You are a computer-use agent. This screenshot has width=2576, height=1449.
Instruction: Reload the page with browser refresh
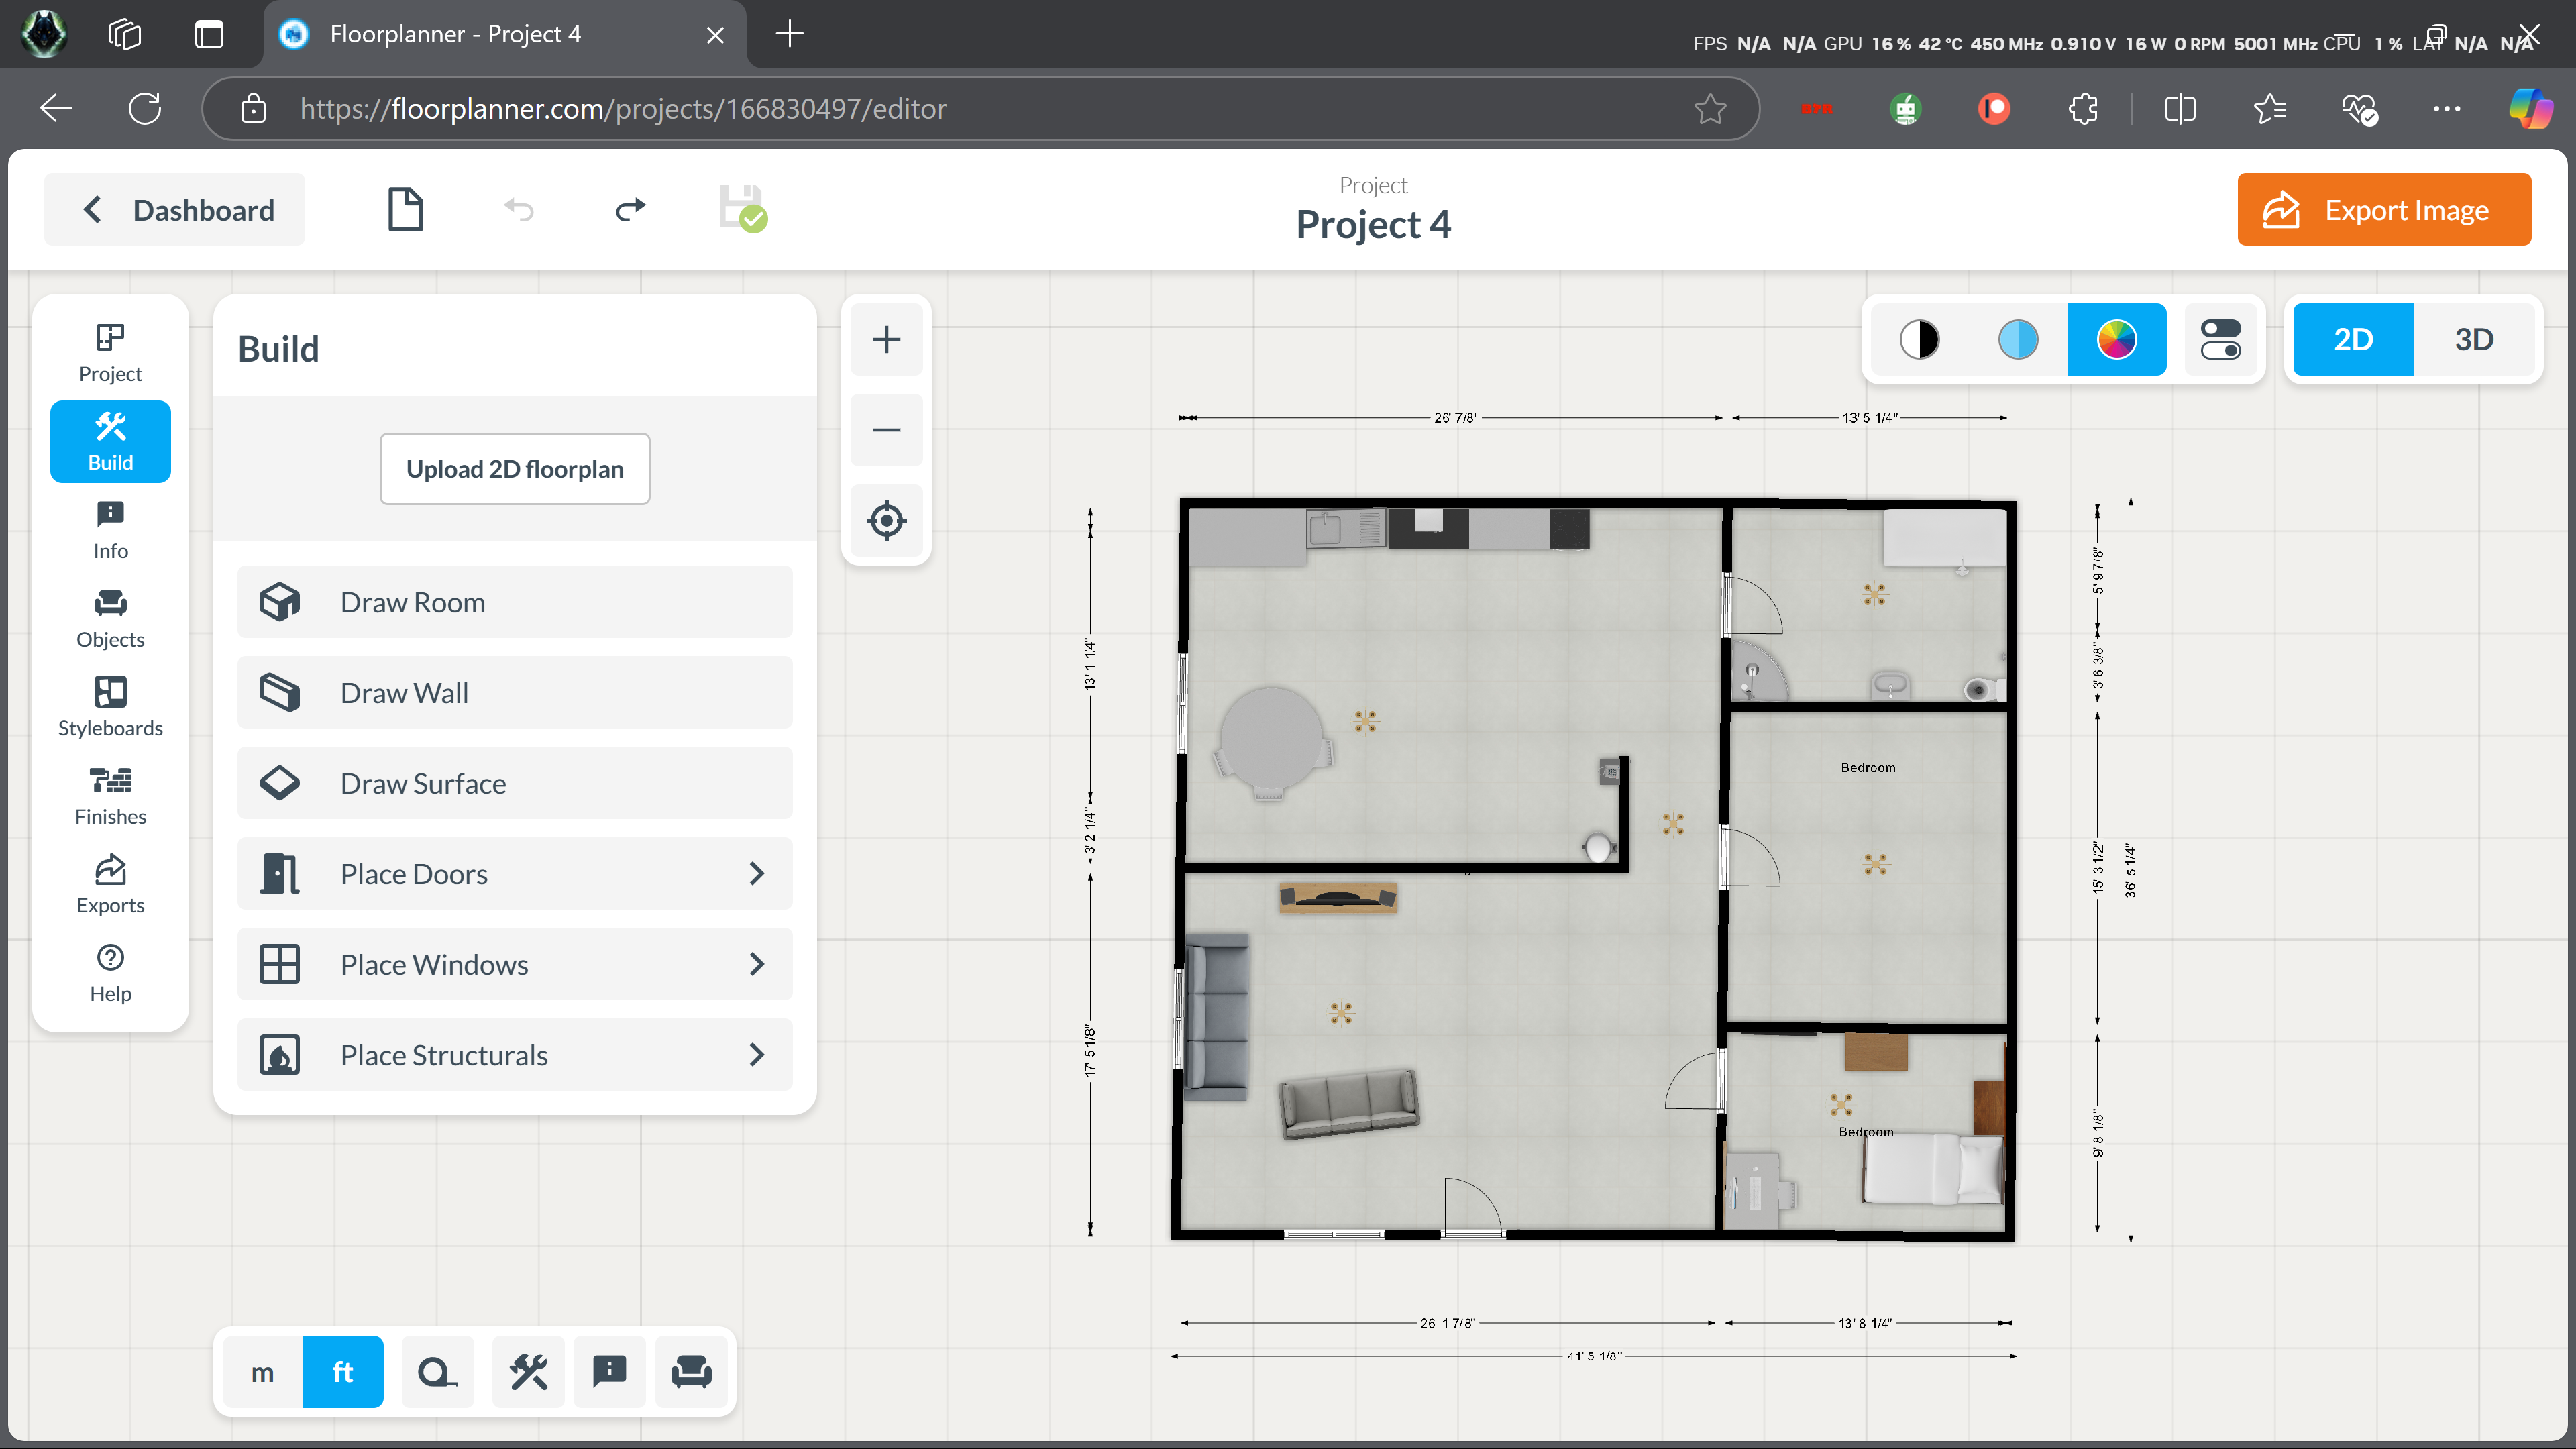pyautogui.click(x=145, y=109)
